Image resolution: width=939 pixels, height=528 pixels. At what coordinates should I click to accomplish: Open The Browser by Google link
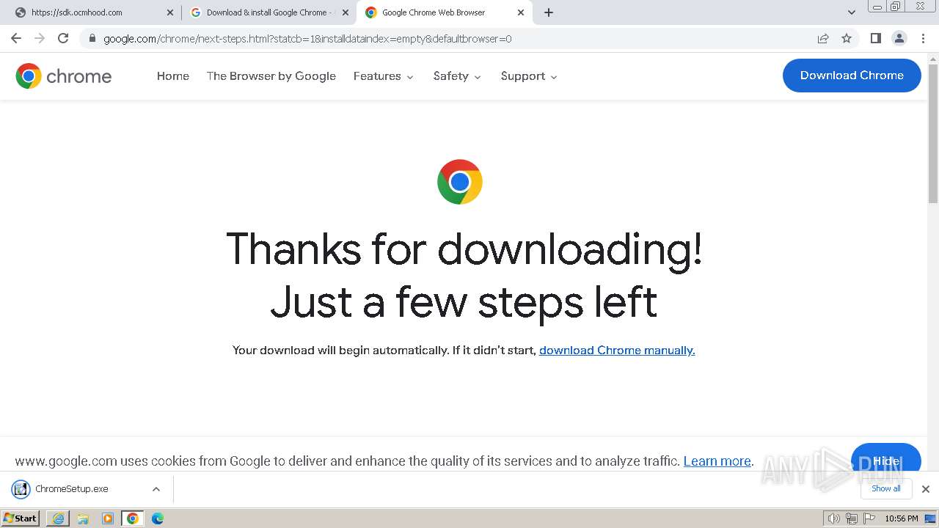[271, 76]
